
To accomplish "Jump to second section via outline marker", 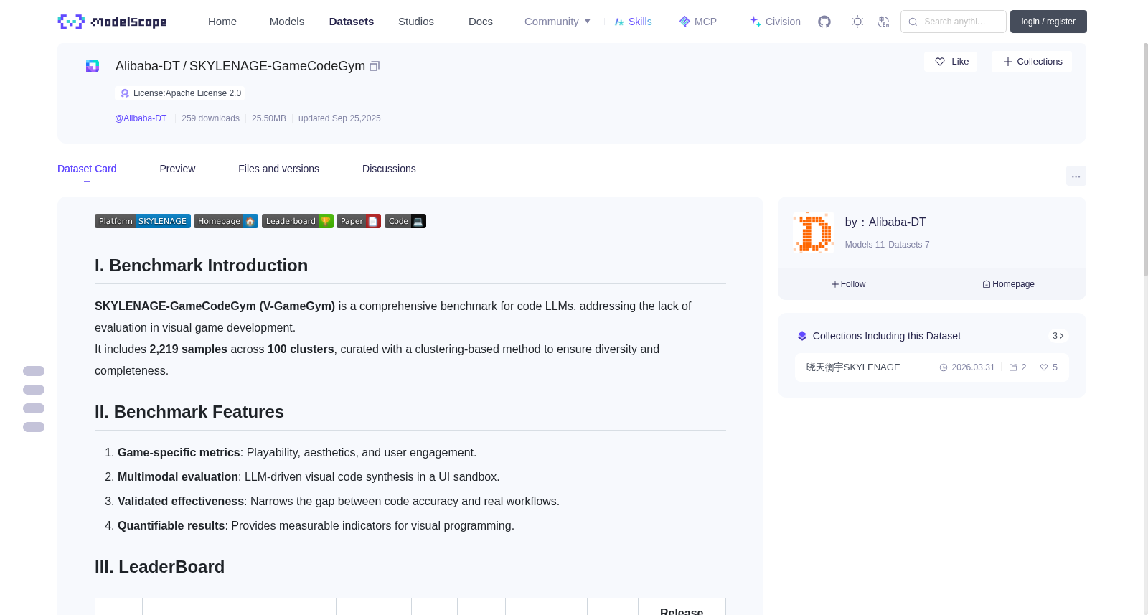I will 34,390.
